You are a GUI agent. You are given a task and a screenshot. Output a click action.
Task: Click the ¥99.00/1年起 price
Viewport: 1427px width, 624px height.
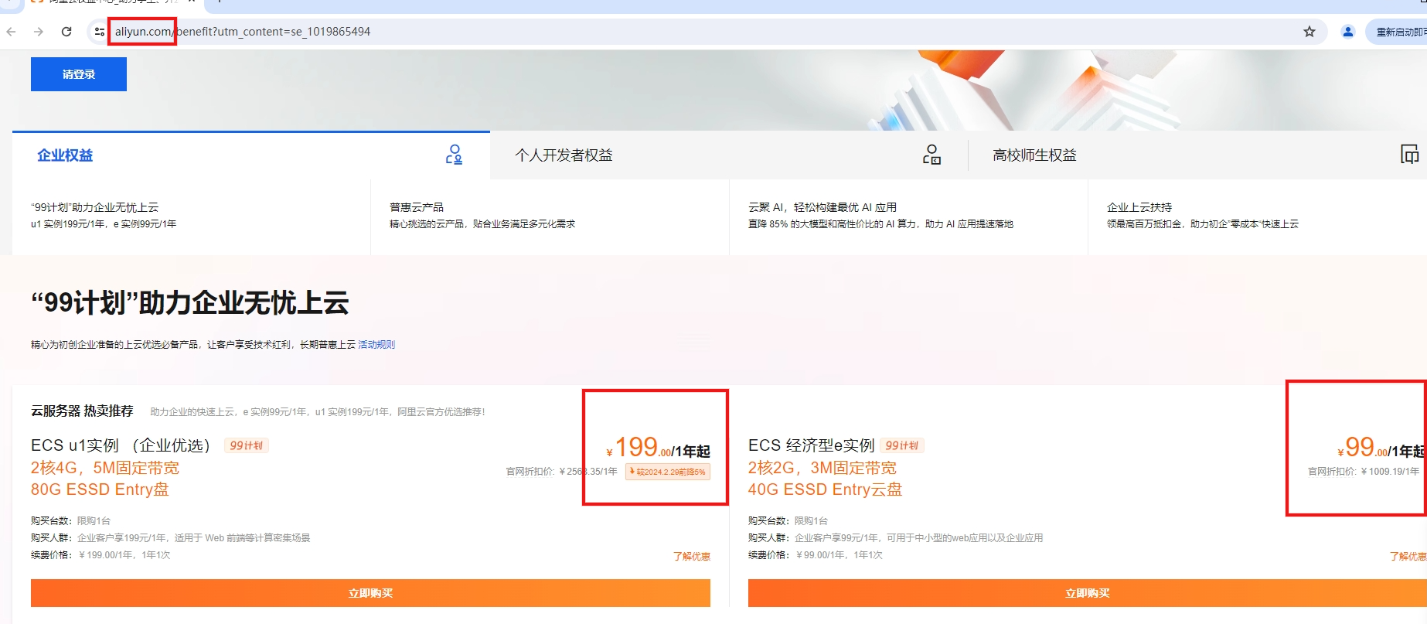(x=1382, y=447)
